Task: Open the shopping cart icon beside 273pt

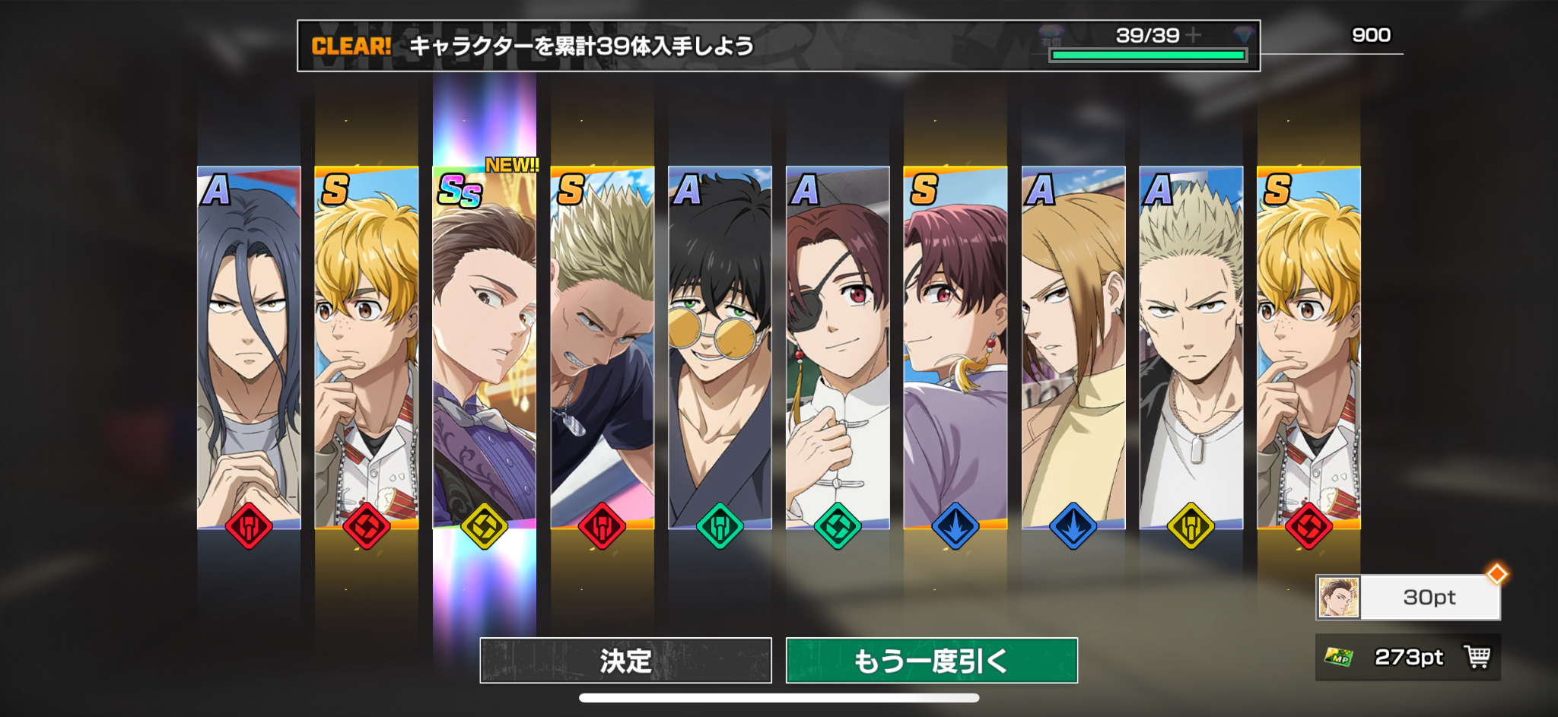Action: (x=1477, y=656)
